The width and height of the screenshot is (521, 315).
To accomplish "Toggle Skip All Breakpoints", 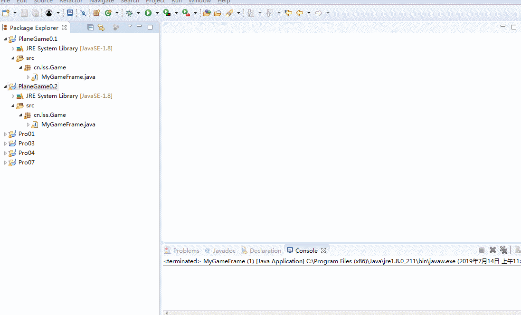I will coord(84,13).
